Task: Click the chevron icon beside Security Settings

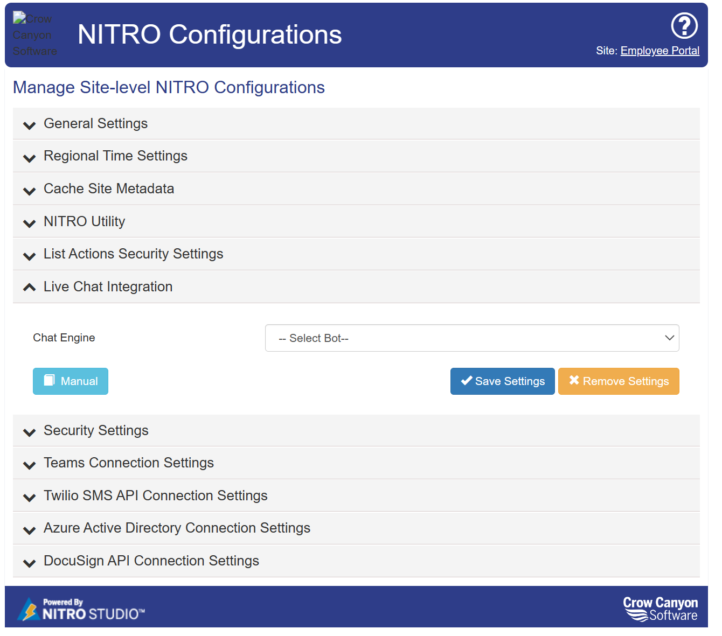Action: coord(30,432)
